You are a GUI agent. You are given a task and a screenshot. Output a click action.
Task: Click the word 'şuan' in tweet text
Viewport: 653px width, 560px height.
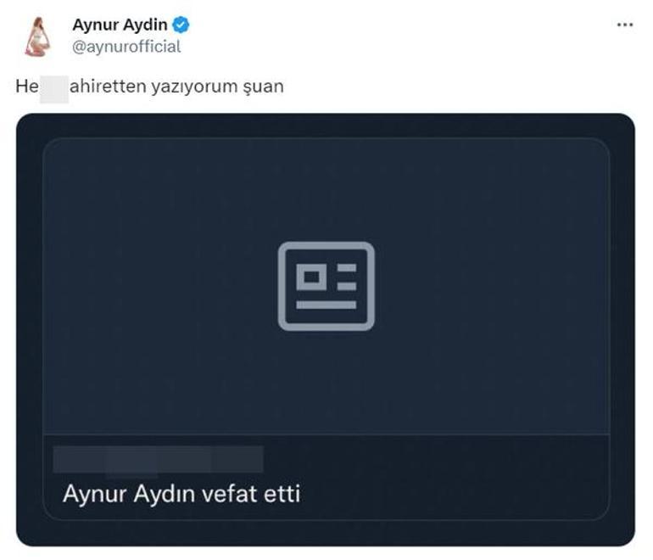click(263, 87)
